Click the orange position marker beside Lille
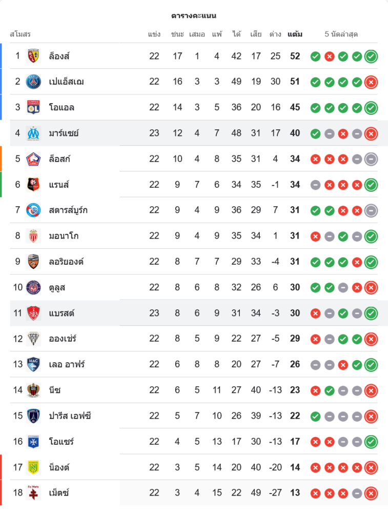The image size is (388, 513). [x=1, y=159]
